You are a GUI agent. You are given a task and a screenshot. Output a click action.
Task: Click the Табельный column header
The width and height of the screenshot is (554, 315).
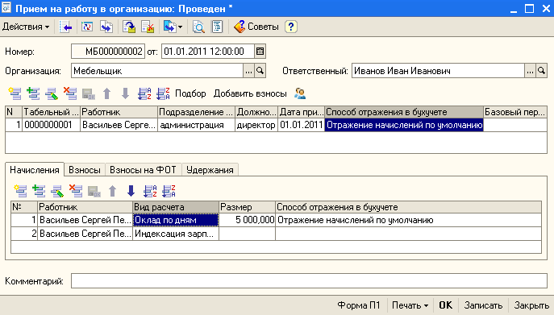point(52,112)
